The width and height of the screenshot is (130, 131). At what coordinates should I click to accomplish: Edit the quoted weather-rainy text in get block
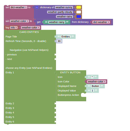[x=57, y=22]
